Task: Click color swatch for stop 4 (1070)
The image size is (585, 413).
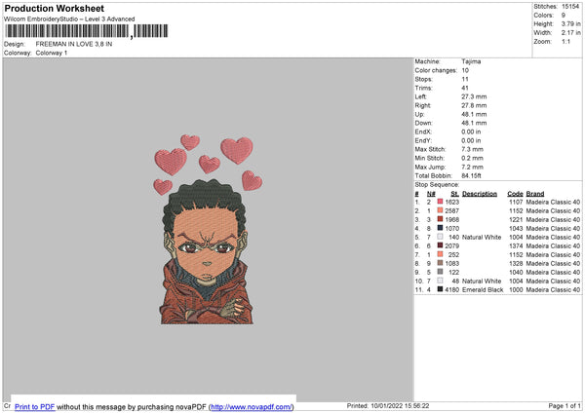Action: [441, 228]
